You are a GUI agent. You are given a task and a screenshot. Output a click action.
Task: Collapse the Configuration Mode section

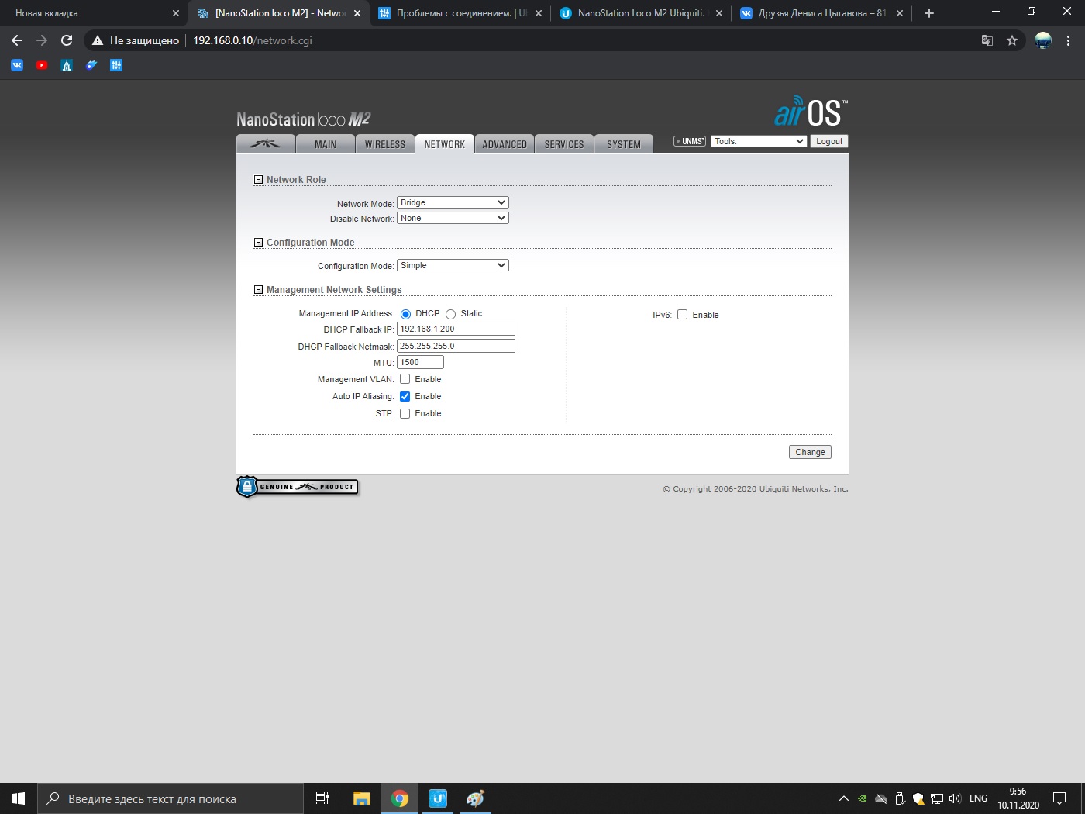259,243
